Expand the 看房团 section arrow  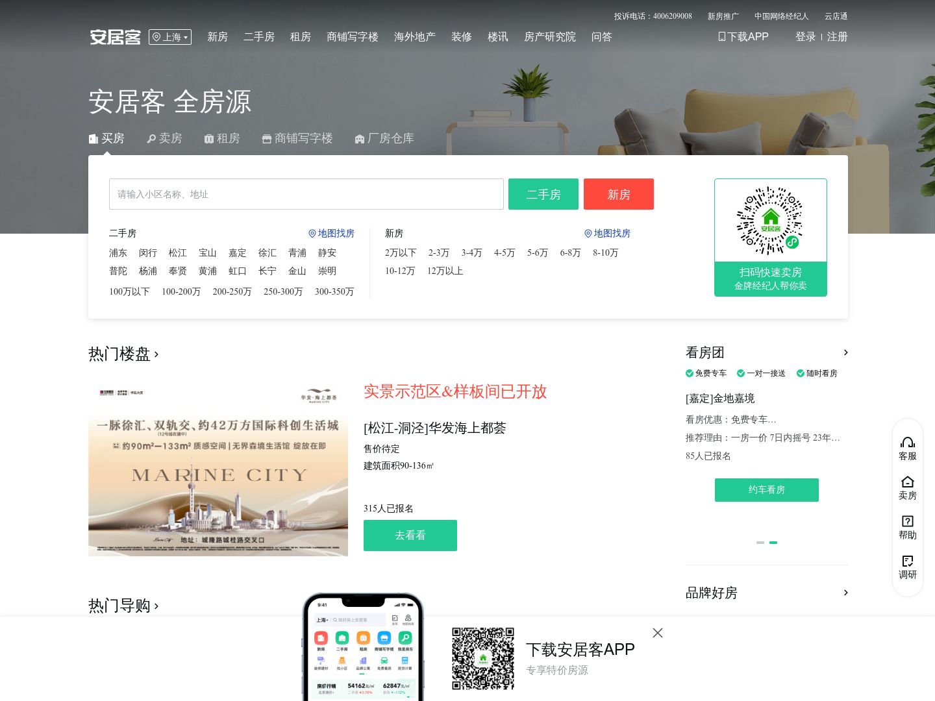(x=845, y=352)
